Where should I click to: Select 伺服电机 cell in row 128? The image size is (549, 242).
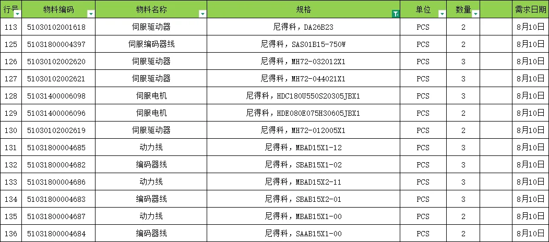(x=151, y=95)
